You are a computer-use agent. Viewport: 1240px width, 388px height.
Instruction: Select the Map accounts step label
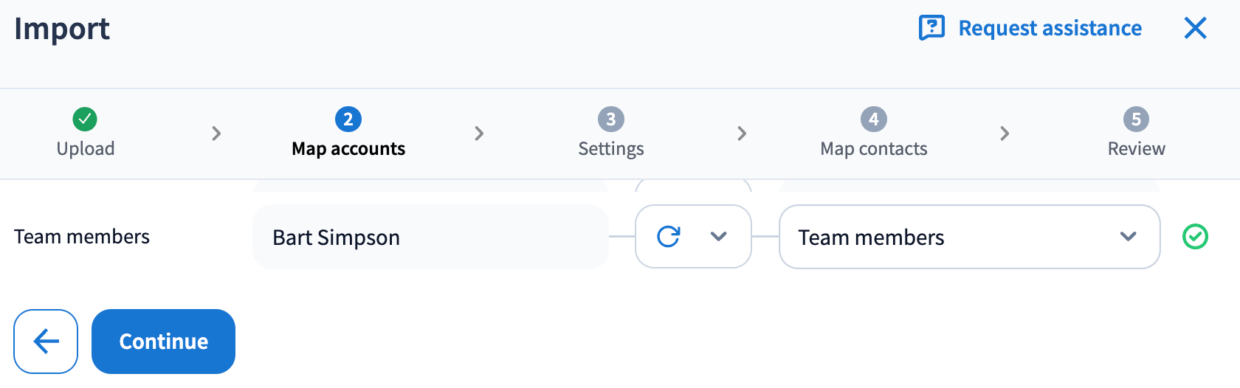coord(348,148)
